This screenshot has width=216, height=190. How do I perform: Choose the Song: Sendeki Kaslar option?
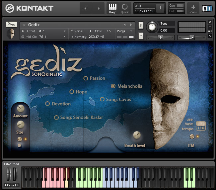point(56,118)
